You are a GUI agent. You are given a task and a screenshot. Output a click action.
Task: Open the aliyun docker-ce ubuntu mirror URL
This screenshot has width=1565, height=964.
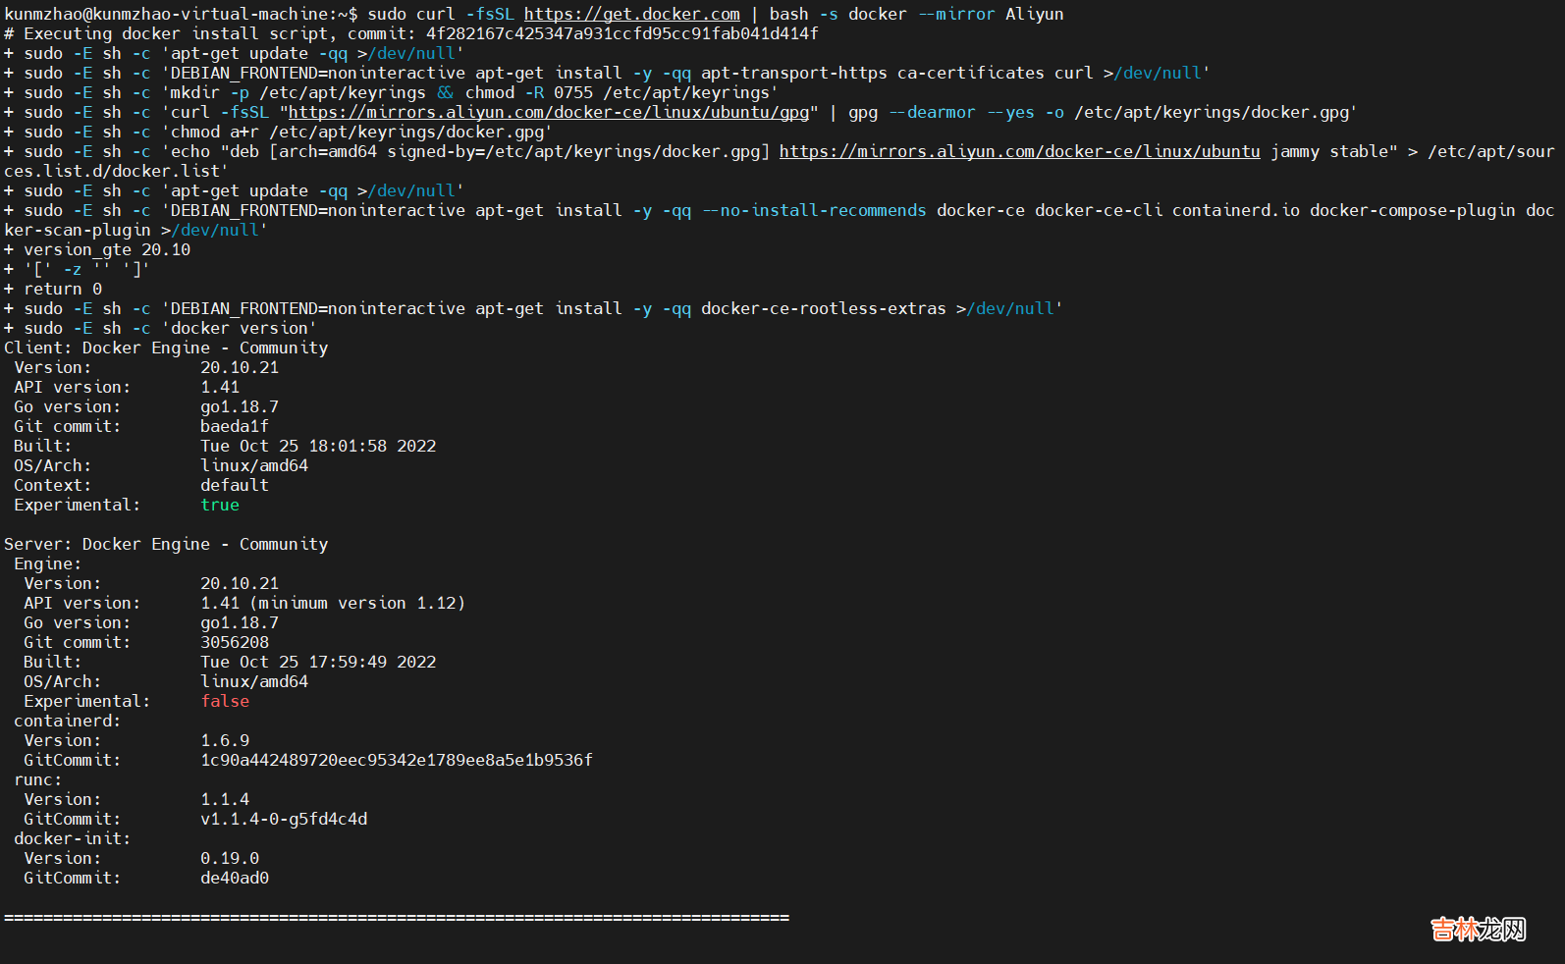tap(1020, 151)
